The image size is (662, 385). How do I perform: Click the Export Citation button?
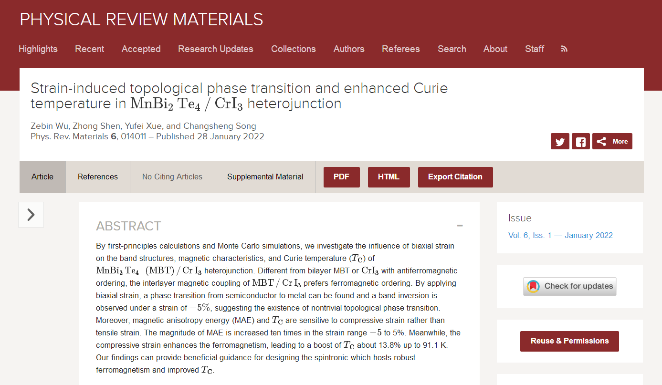(x=455, y=177)
